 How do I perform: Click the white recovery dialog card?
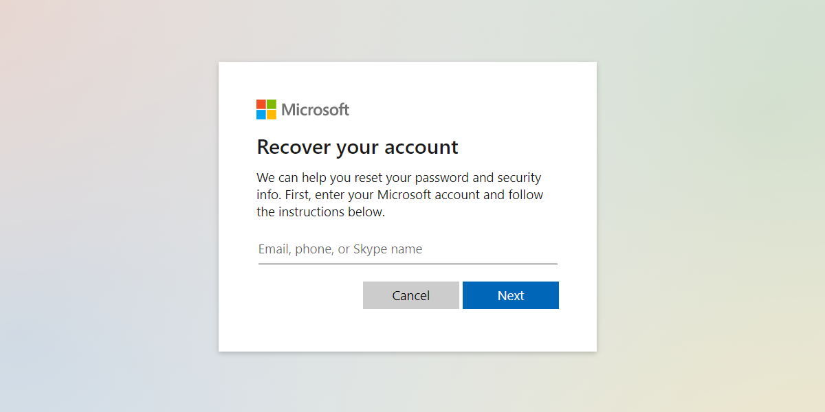coord(408,330)
